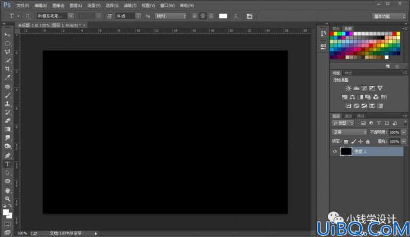Click the status bar zoom percentage field

[23, 234]
